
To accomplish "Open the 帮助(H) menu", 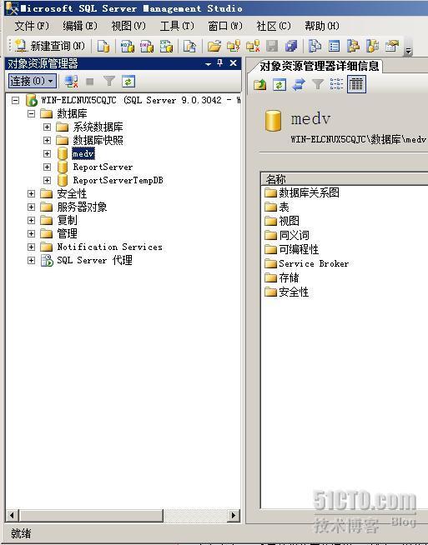I will tap(322, 26).
